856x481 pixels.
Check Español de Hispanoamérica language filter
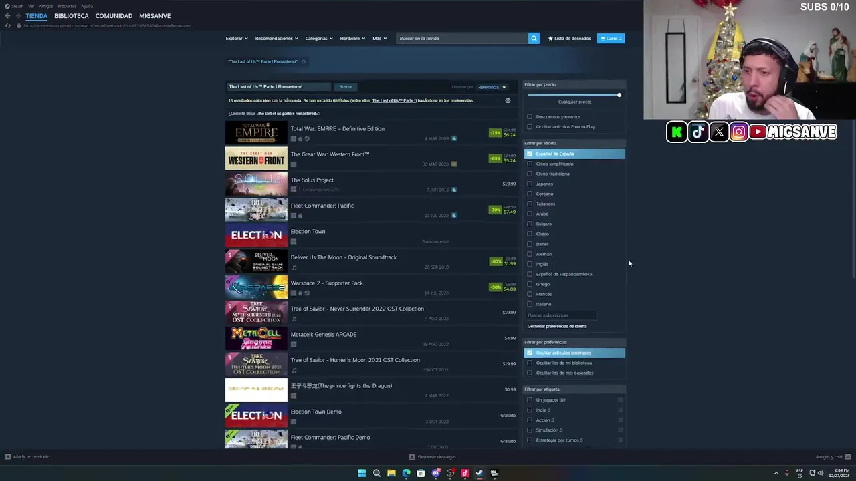coord(530,274)
